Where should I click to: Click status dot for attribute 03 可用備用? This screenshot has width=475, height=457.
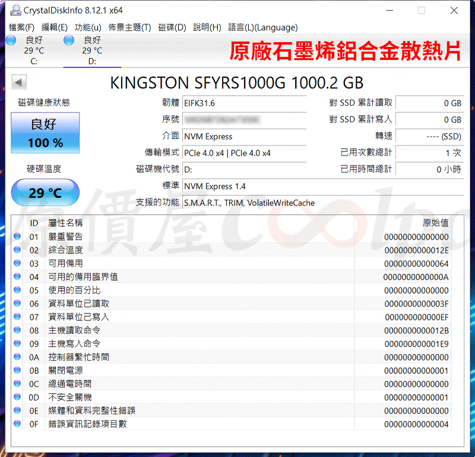tap(17, 263)
